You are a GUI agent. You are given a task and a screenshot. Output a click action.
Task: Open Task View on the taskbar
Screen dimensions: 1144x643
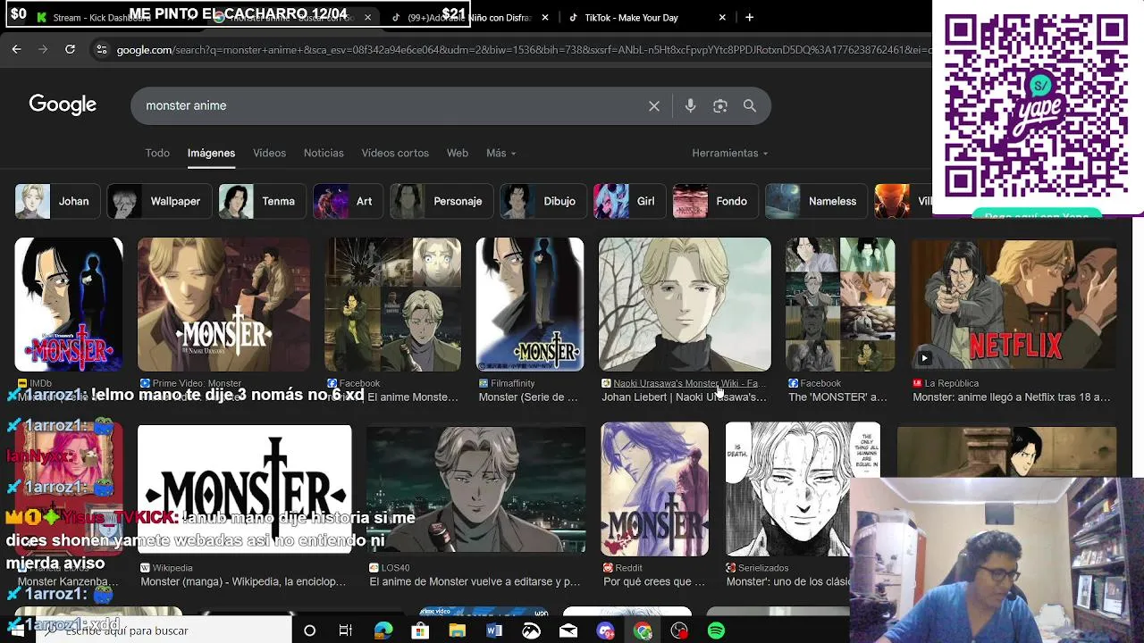pos(346,630)
